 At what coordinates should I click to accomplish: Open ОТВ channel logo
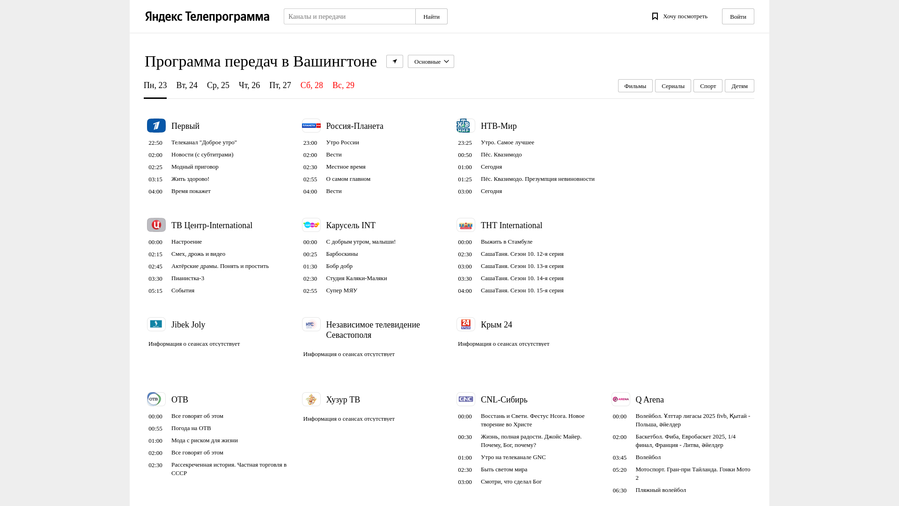156,399
